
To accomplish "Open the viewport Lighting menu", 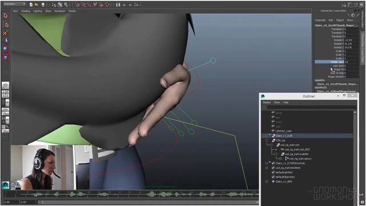I will pos(38,11).
